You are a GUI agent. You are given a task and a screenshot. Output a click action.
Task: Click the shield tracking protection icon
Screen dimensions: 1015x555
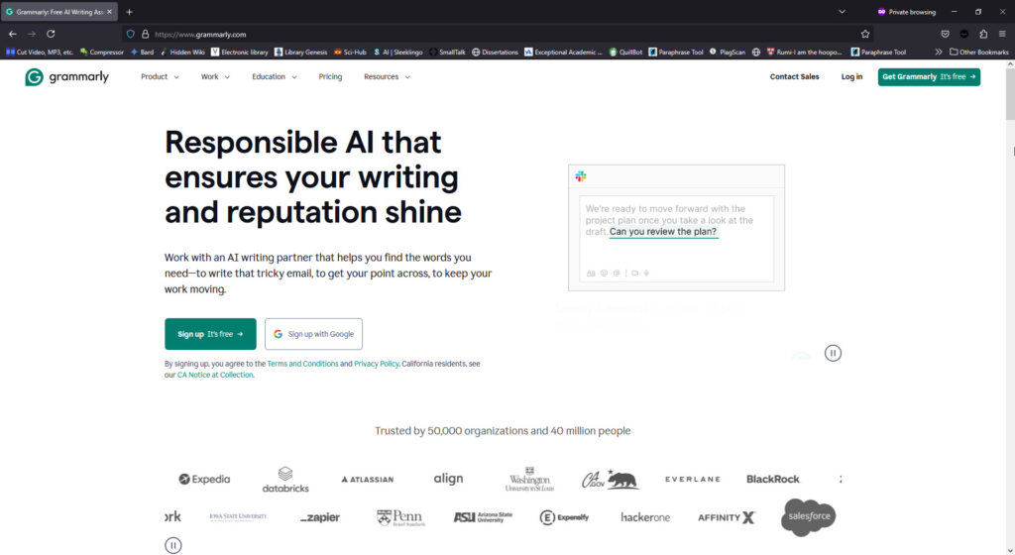(131, 35)
